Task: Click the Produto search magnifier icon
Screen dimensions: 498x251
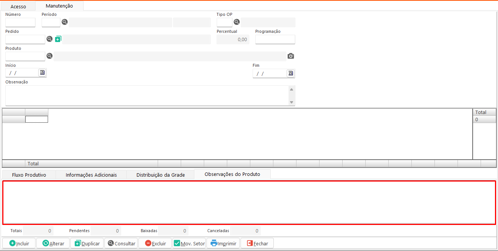Action: point(50,56)
